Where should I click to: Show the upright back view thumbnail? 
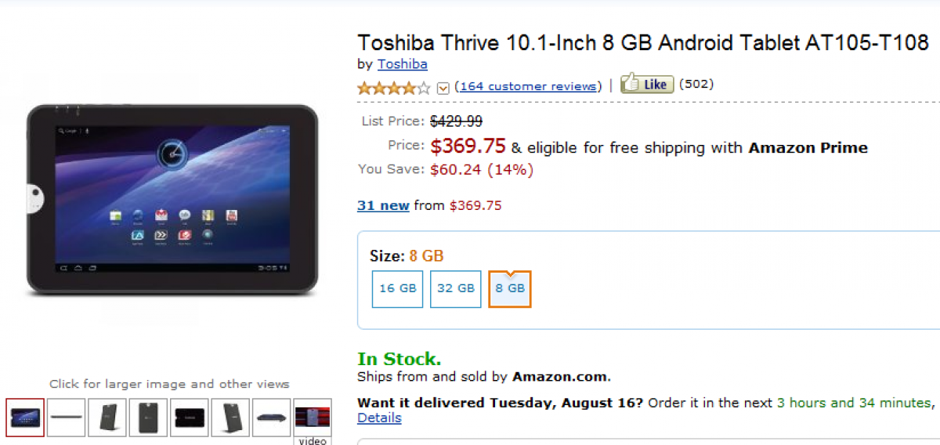tap(148, 417)
